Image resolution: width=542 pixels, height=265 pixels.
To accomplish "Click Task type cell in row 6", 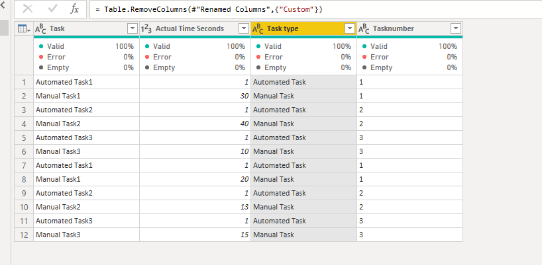I will (x=304, y=151).
